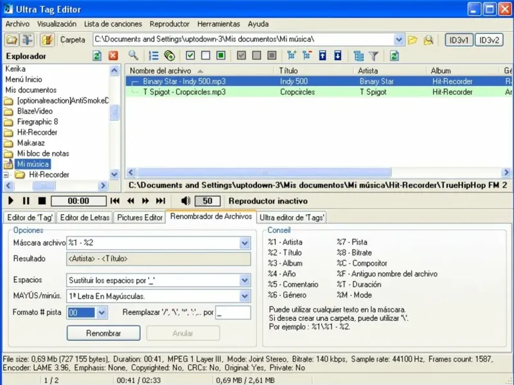Click the ID3v1 toggle button
Viewport: 514px width, 385px height.
pyautogui.click(x=459, y=40)
